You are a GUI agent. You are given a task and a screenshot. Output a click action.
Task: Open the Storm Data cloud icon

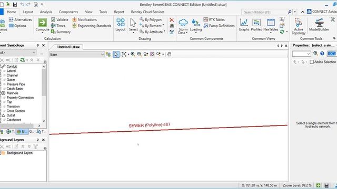tap(183, 22)
